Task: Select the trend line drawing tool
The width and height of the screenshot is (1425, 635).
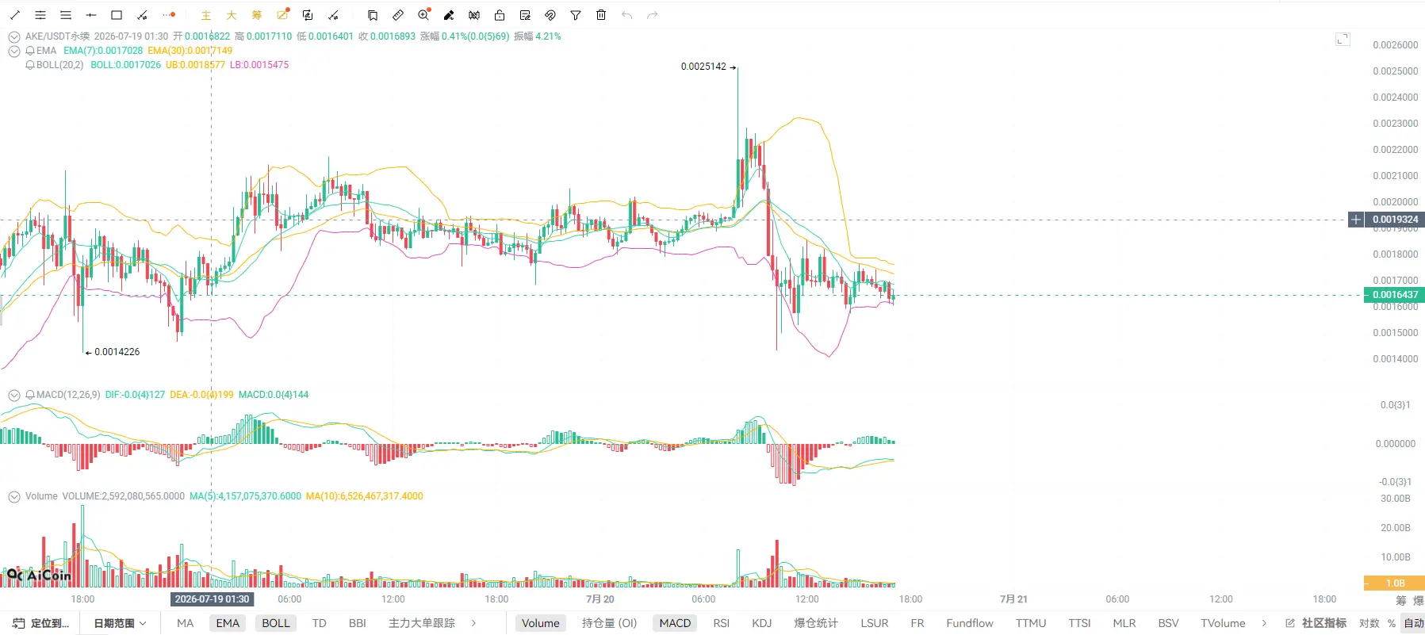Action: click(x=15, y=15)
